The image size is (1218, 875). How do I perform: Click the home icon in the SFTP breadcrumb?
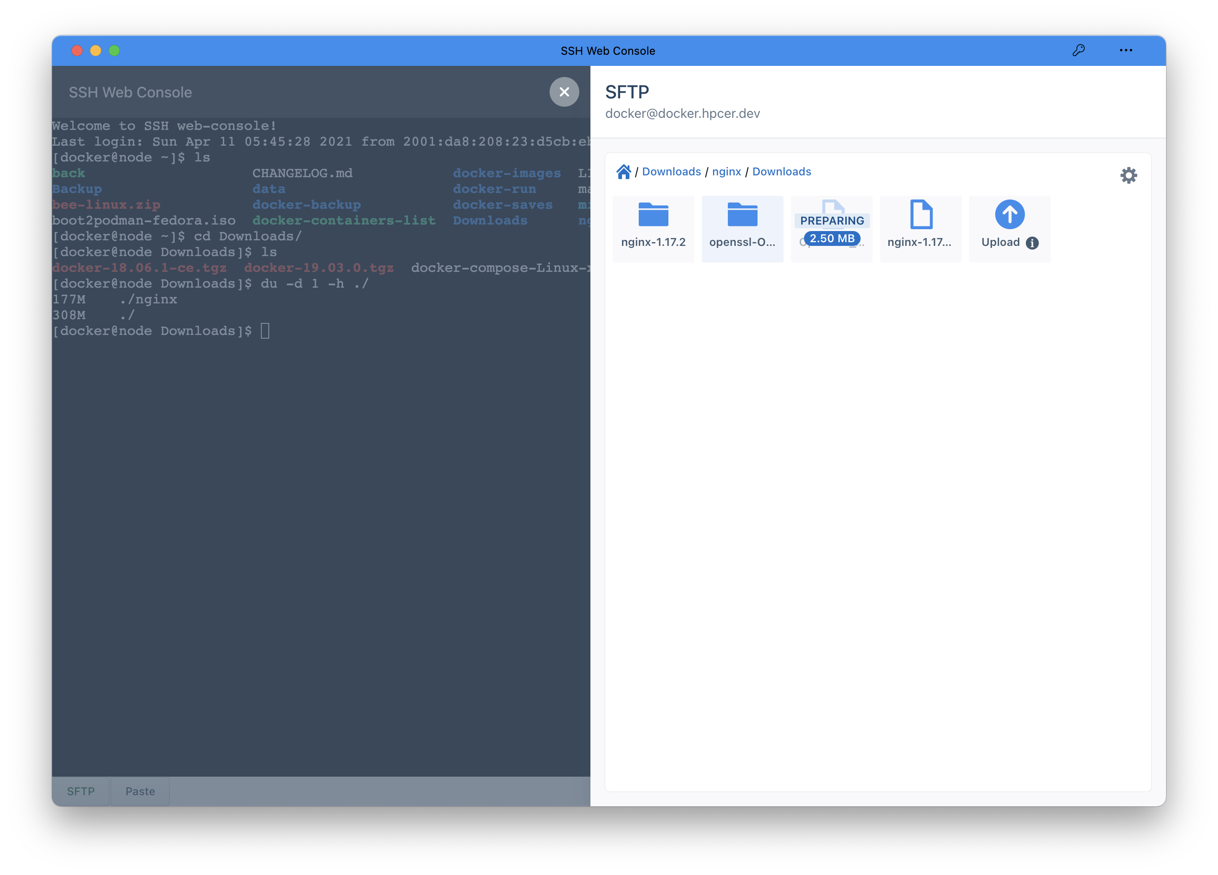pyautogui.click(x=623, y=172)
